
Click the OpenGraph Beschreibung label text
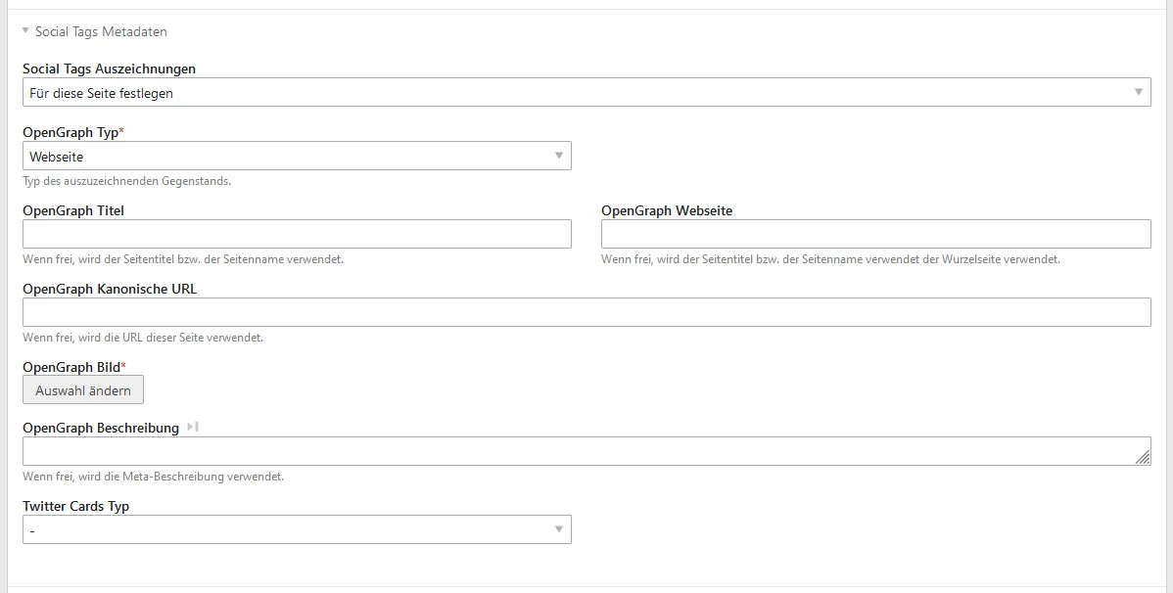coord(101,428)
